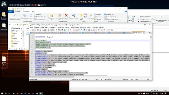Image resolution: width=169 pixels, height=95 pixels.
Task: Toggle the Расширения имен файлов checkbox
Action: tap(138, 19)
